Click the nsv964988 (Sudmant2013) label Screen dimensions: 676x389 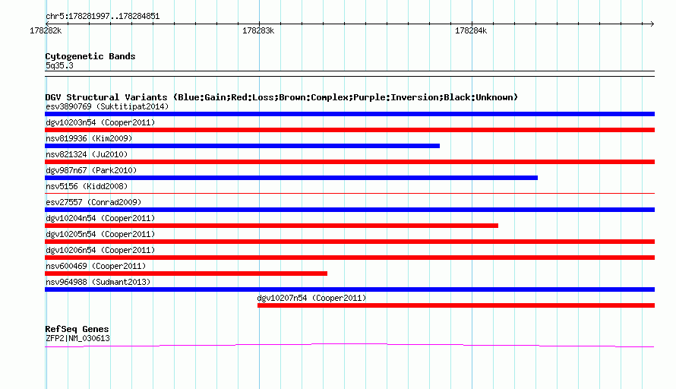pyautogui.click(x=98, y=282)
